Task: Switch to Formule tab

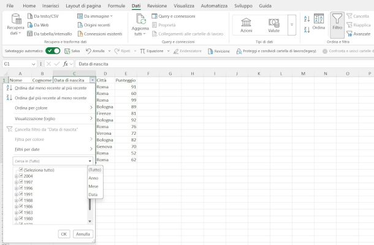Action: point(116,6)
